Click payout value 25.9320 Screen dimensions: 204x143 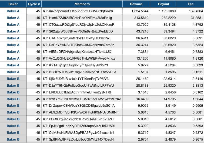pos(169,86)
